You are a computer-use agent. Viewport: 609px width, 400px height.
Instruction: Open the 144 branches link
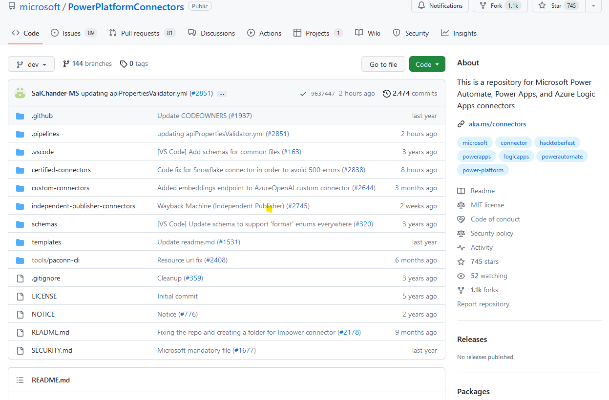tap(87, 64)
